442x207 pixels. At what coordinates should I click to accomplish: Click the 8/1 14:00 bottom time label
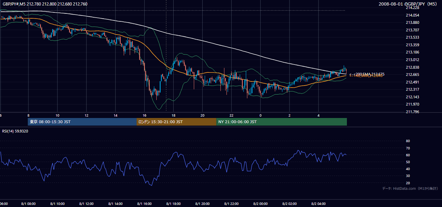click(x=116, y=204)
